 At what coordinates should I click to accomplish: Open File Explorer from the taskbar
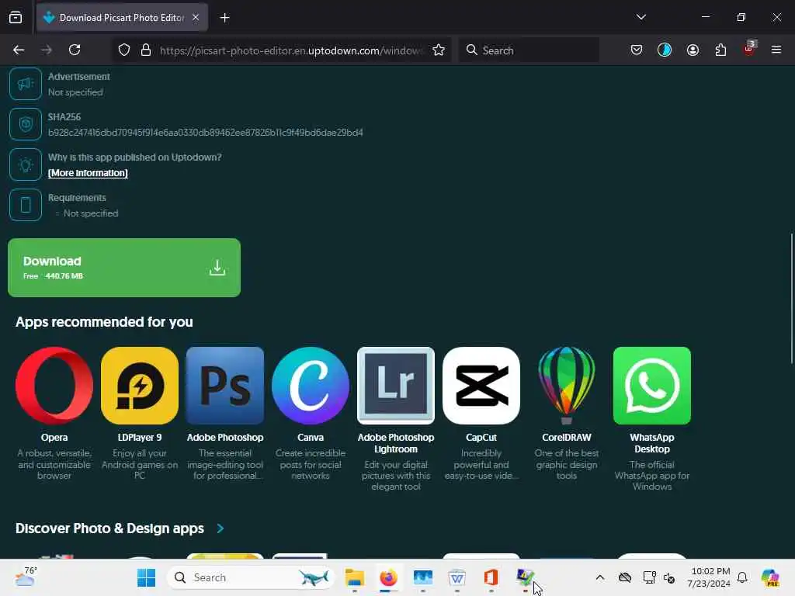point(354,577)
